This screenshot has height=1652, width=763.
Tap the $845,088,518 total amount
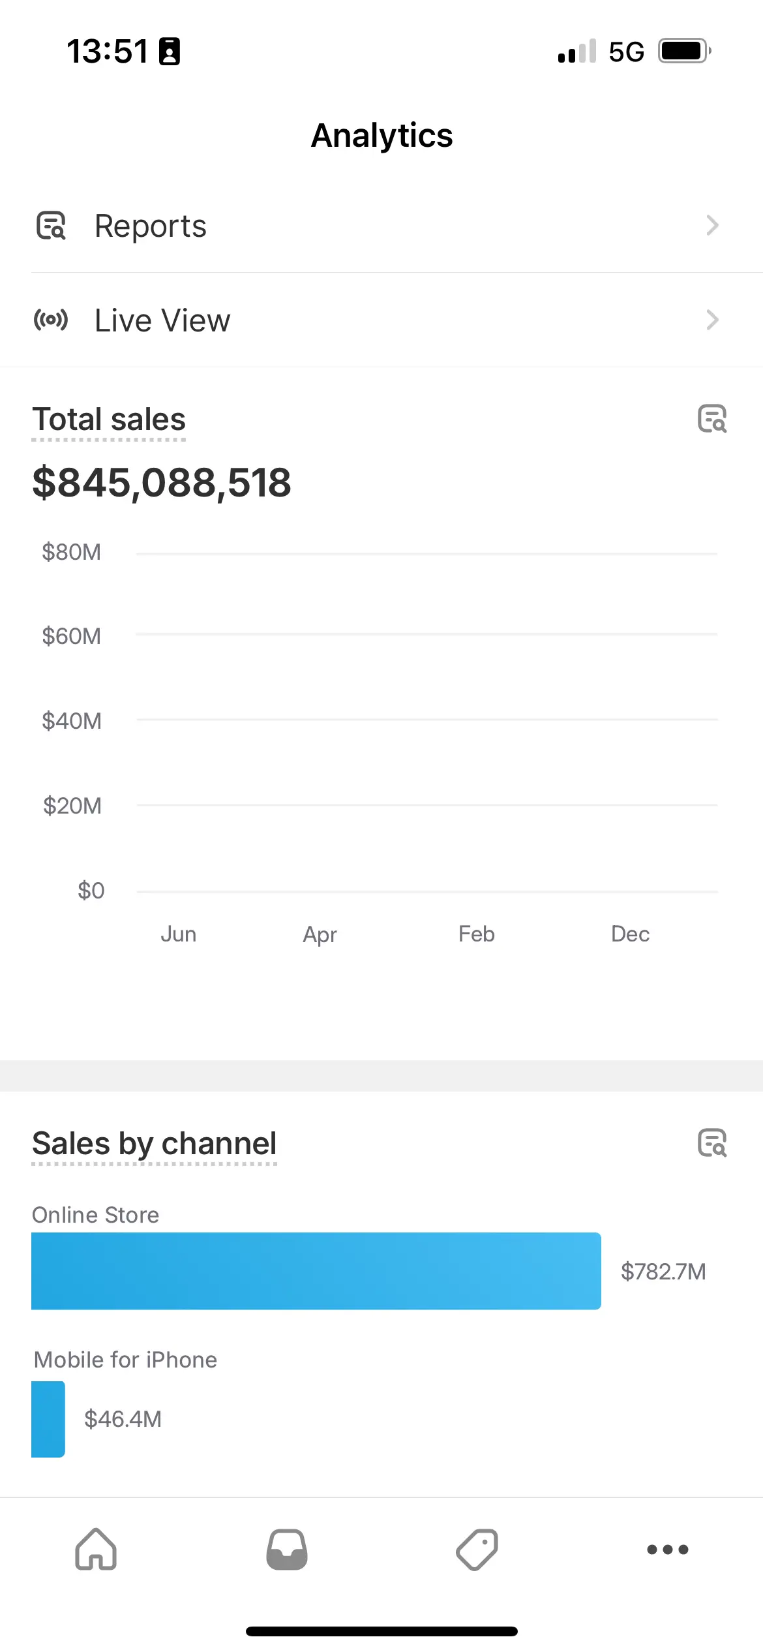tap(162, 483)
